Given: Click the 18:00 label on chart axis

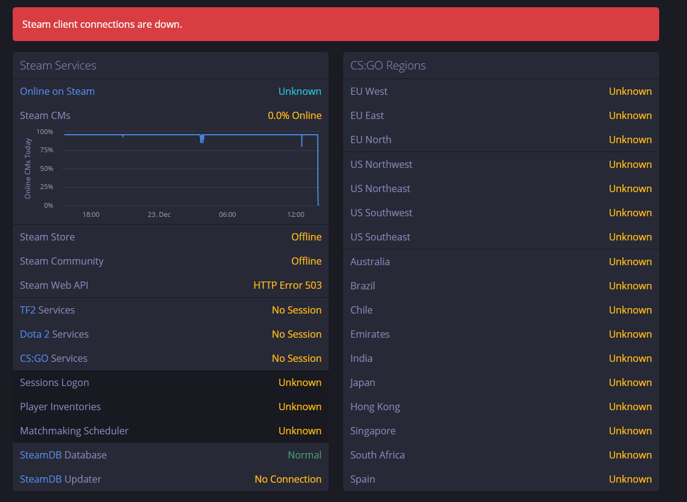Looking at the screenshot, I should click(91, 214).
